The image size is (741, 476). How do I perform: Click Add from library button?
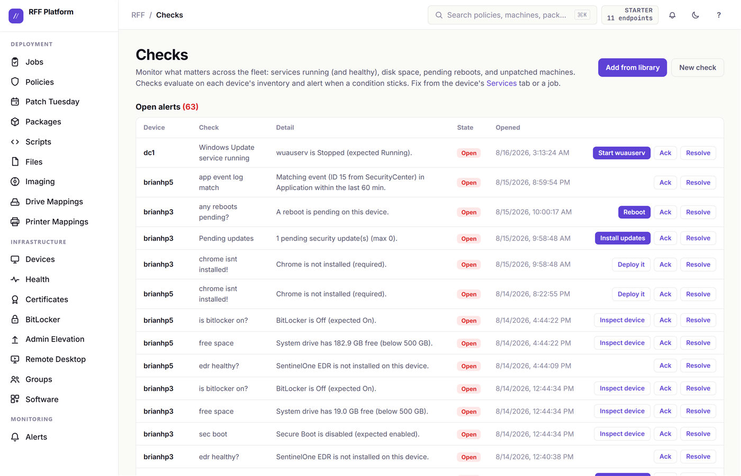[632, 68]
